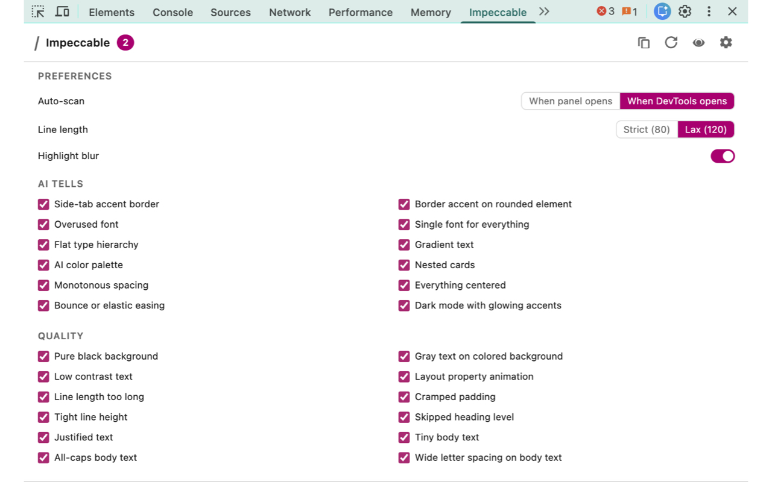Choose Lax (120) line length

click(706, 130)
